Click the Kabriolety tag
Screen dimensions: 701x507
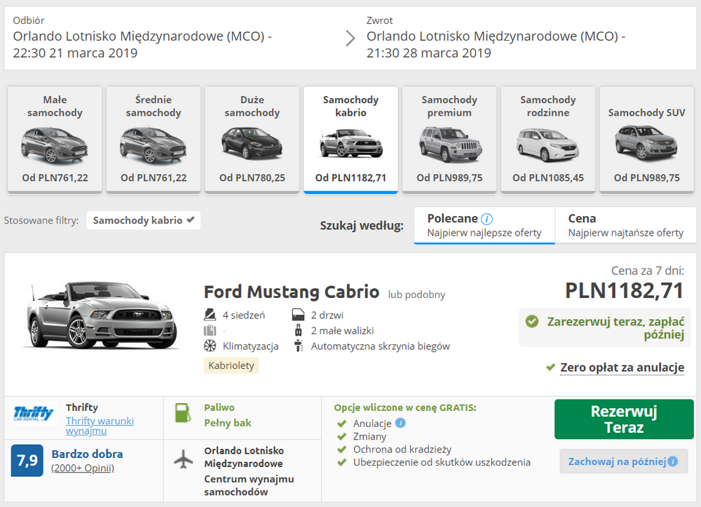coord(231,365)
